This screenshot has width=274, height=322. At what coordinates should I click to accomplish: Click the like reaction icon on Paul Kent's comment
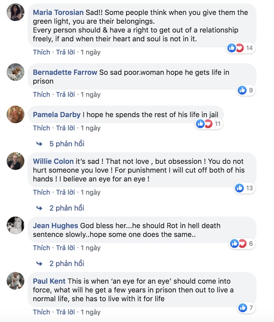pos(242,308)
